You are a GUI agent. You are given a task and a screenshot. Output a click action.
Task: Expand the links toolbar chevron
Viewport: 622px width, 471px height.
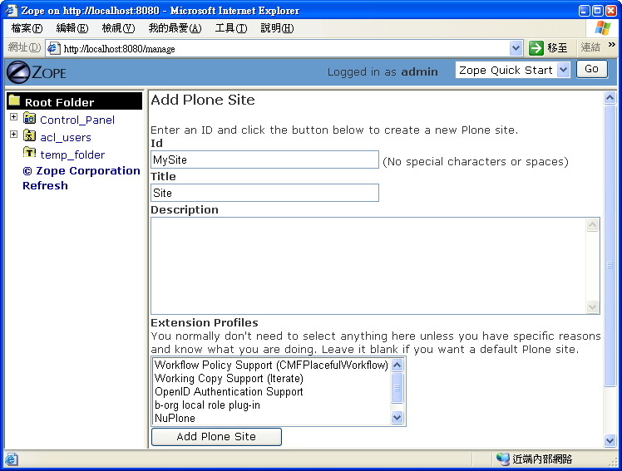pos(612,44)
